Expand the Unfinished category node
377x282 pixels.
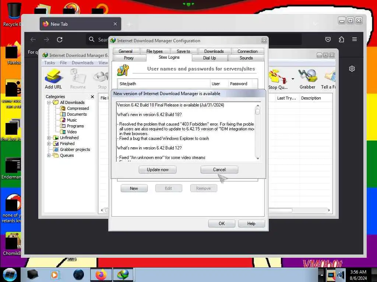pyautogui.click(x=49, y=138)
